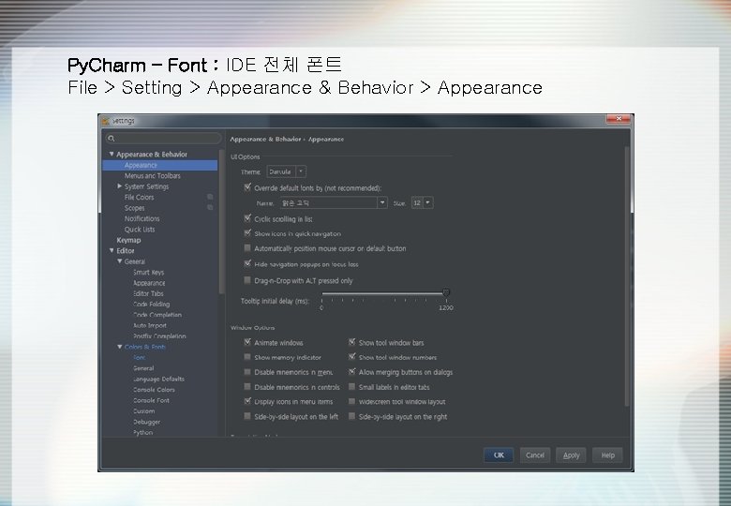The height and width of the screenshot is (506, 731).
Task: Open the Theme dropdown showing Darcula
Action: pos(286,171)
